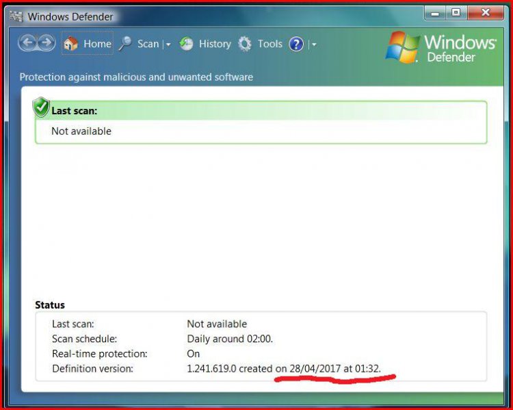This screenshot has height=410, width=513.
Task: Click the Windows Defender logo
Action: click(440, 48)
